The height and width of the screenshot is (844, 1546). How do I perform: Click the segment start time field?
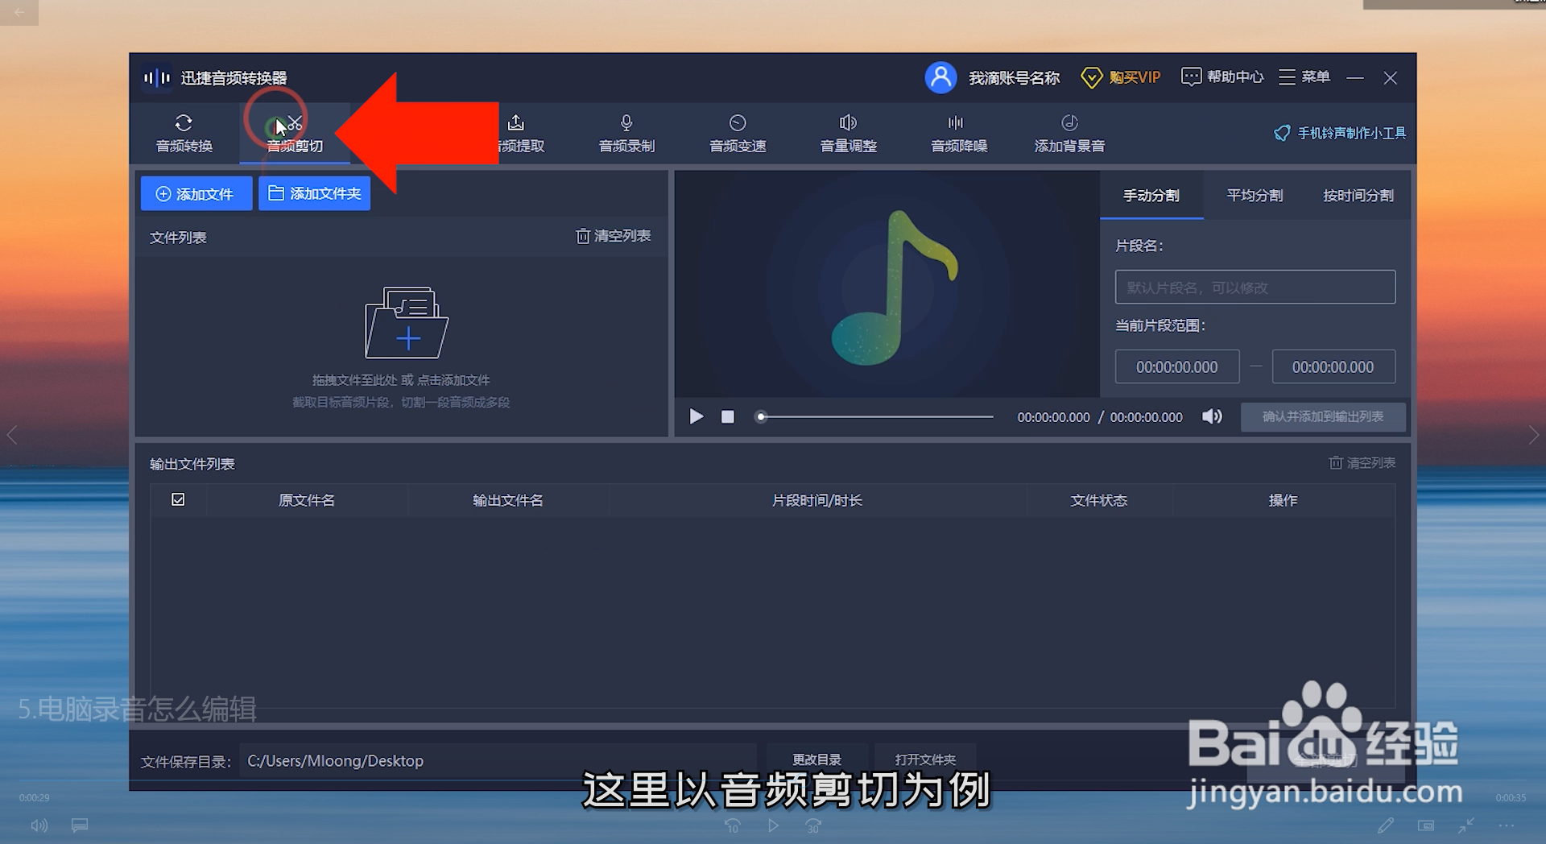[1176, 367]
